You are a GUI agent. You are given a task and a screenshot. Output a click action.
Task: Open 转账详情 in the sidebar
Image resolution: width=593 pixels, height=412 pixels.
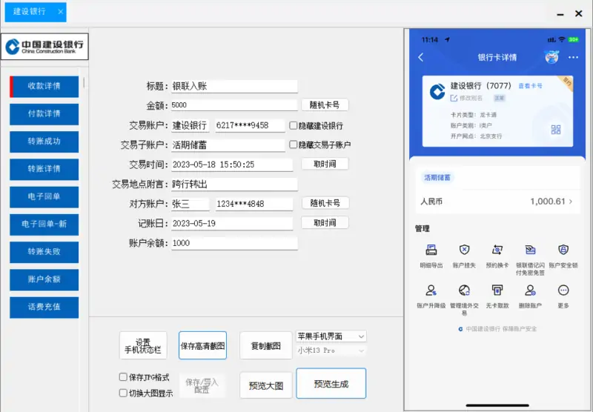pos(44,170)
